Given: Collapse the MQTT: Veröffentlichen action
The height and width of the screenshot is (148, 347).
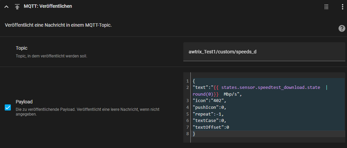Looking at the screenshot, I should click(6, 7).
